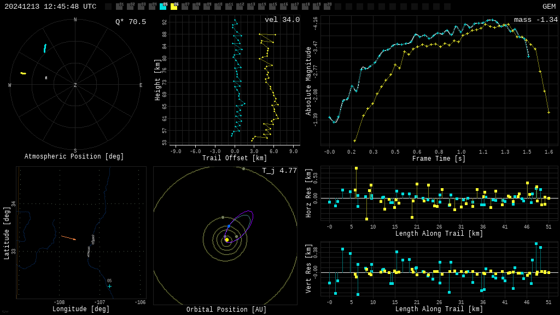Click the yellow station 06 indicator box
The height and width of the screenshot is (315, 560).
[174, 7]
